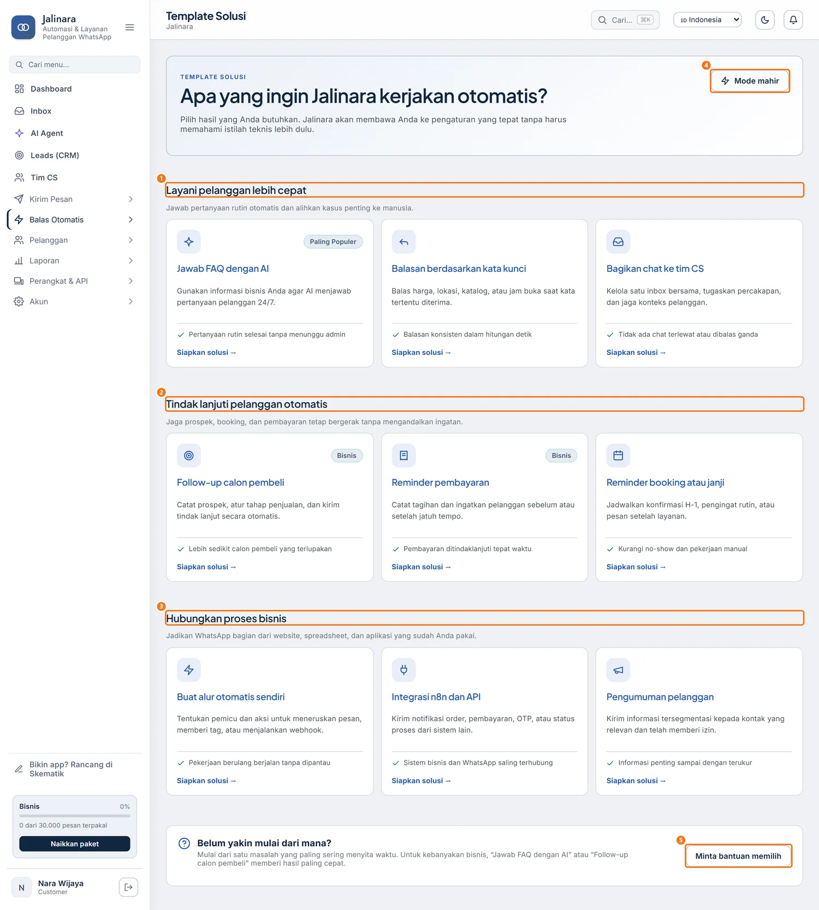Viewport: 819px width, 910px height.
Task: Expand the Perangkat & API submenu
Action: (74, 281)
